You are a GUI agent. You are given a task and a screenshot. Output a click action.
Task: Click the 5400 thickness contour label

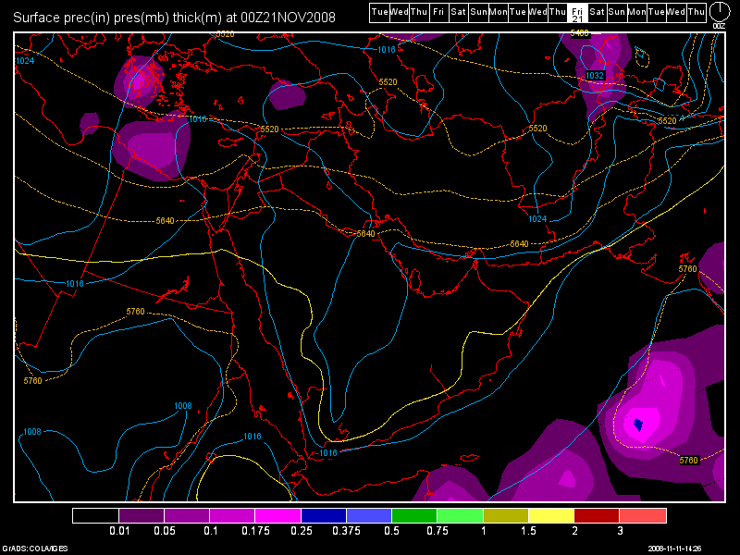click(580, 33)
